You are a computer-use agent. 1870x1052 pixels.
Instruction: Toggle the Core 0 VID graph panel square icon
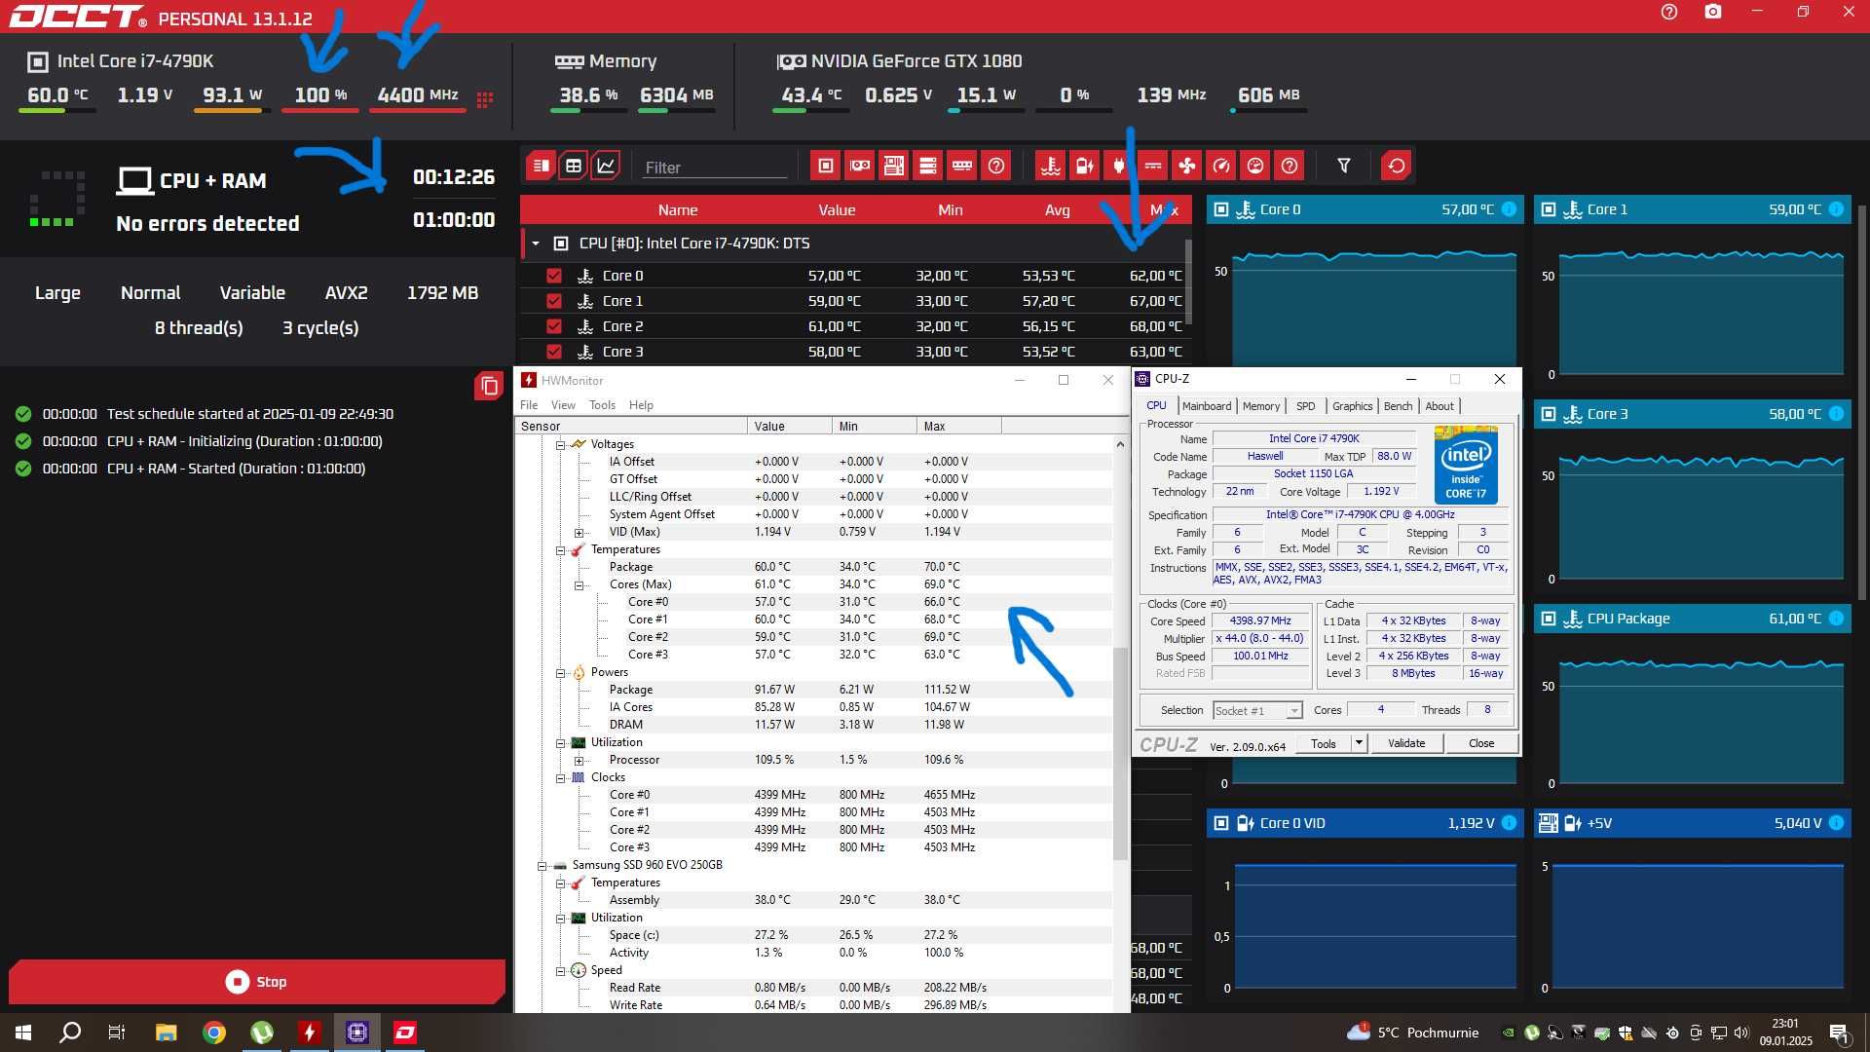(x=1221, y=823)
